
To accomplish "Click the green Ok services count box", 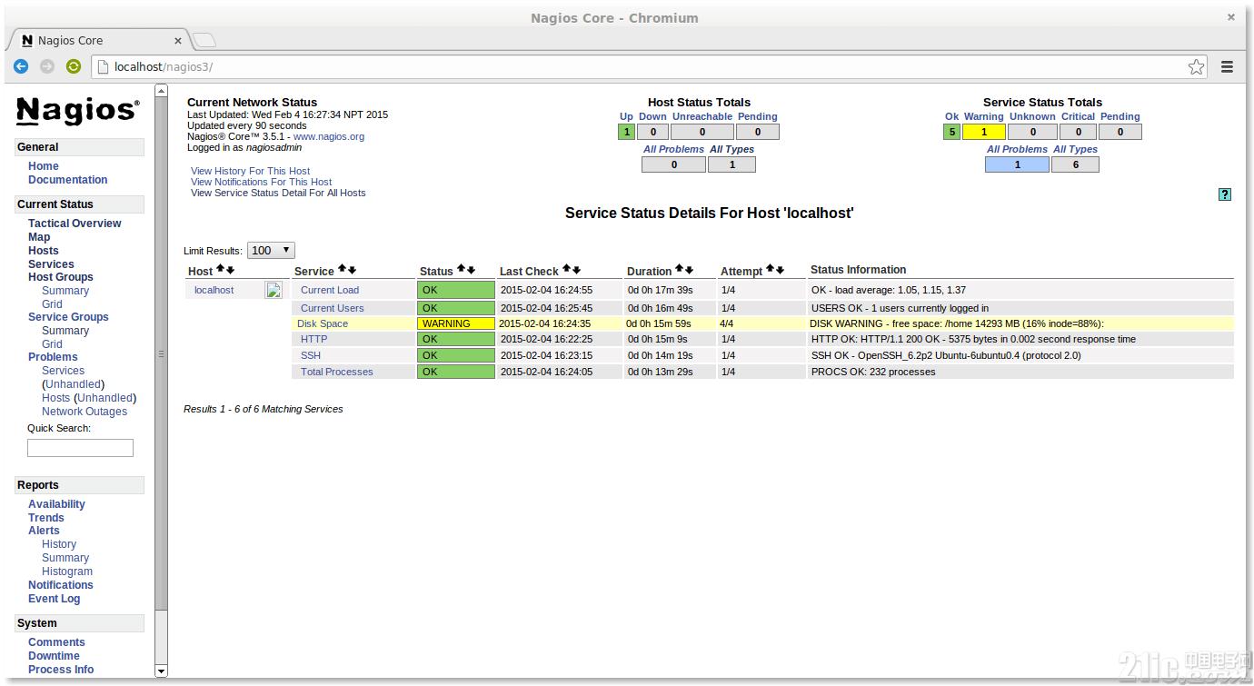I will (x=952, y=132).
